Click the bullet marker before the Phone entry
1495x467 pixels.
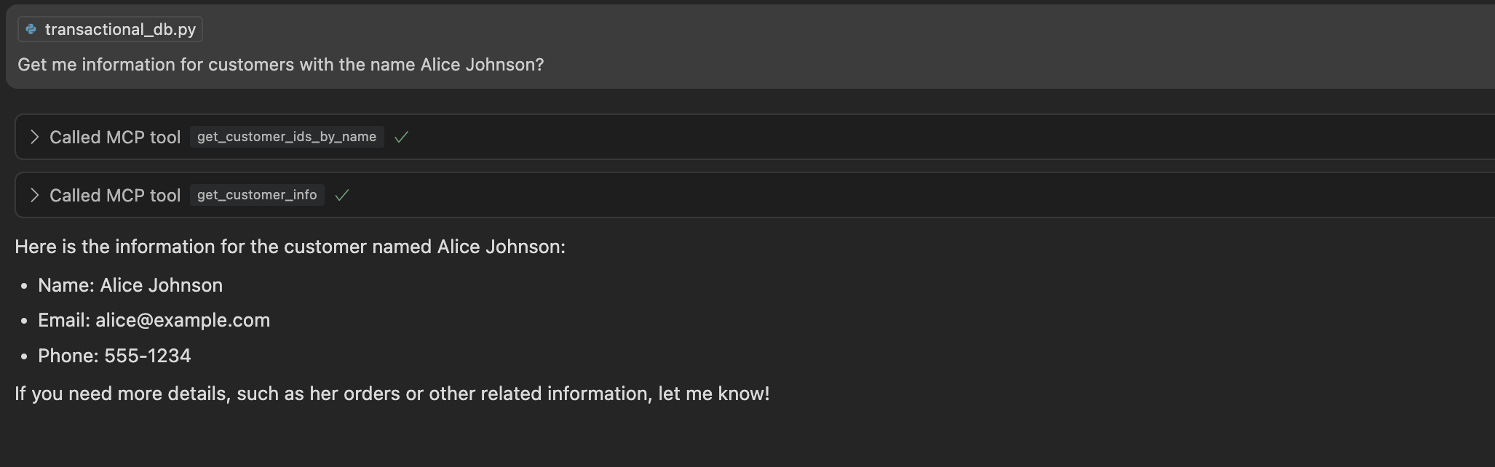tap(24, 356)
